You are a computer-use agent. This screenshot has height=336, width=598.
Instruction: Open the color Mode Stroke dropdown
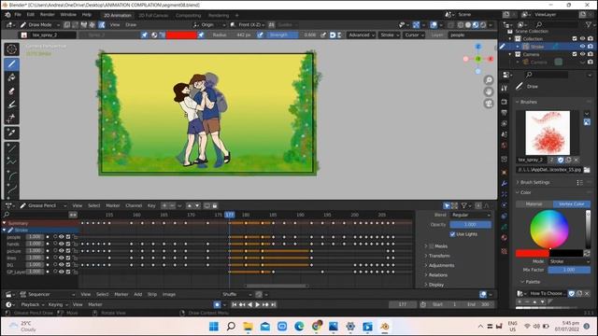pyautogui.click(x=569, y=261)
